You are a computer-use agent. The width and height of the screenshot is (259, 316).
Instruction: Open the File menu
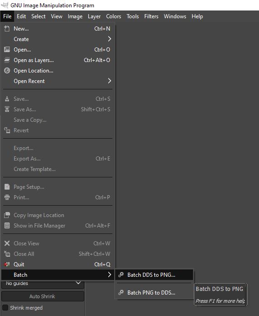pos(7,16)
